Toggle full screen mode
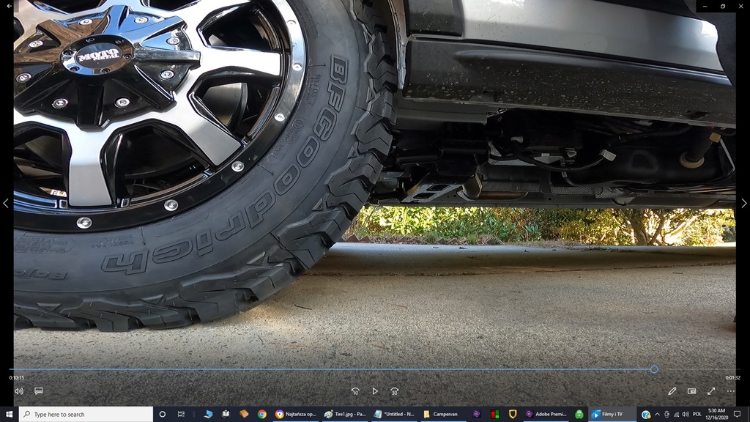Viewport: 750px width, 422px height. pos(711,391)
